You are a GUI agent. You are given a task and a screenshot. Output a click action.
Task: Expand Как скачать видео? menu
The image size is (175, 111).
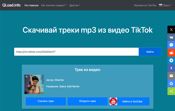pyautogui.click(x=54, y=5)
